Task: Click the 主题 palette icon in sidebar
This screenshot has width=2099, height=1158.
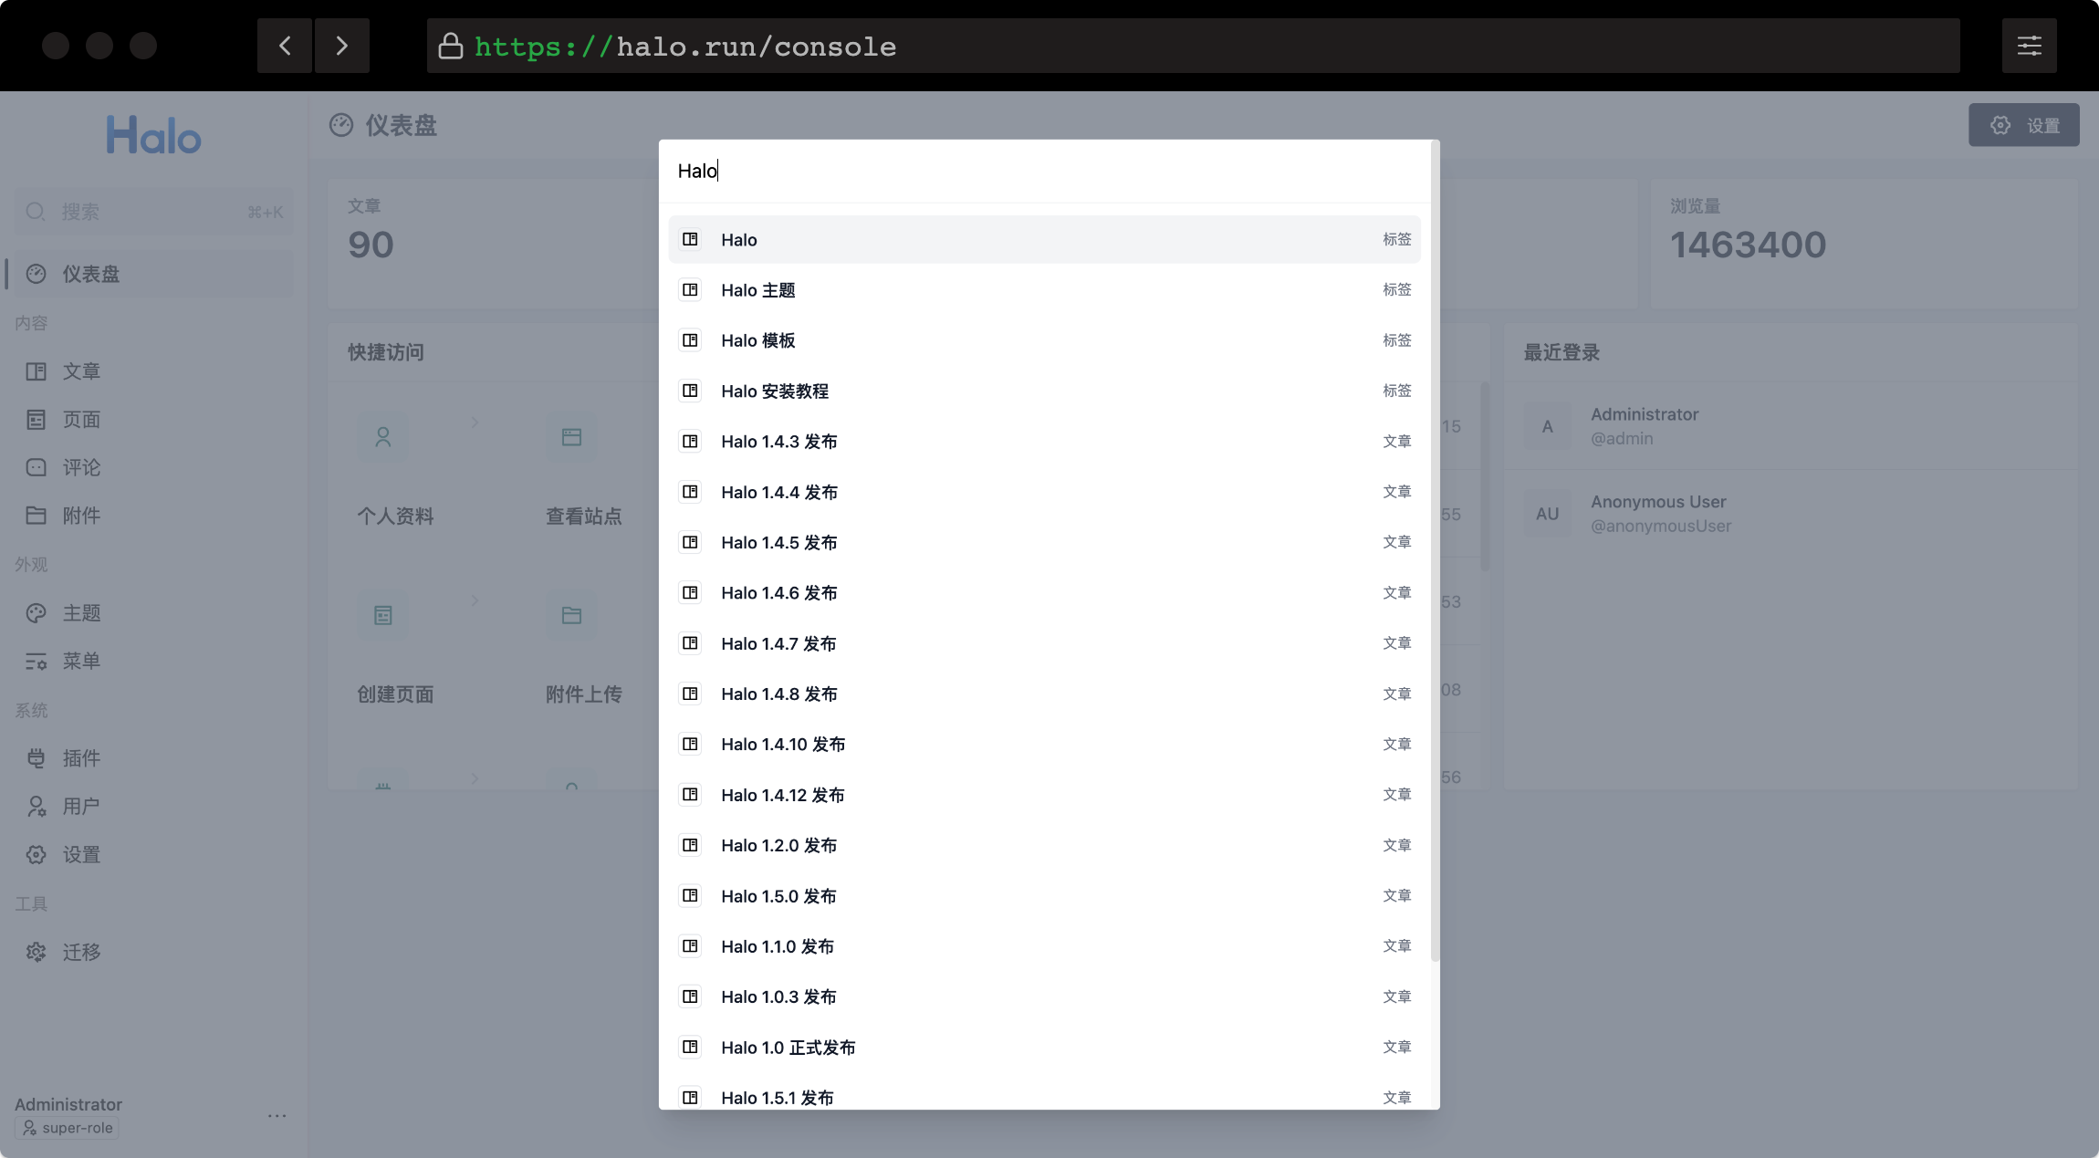Action: coord(37,613)
